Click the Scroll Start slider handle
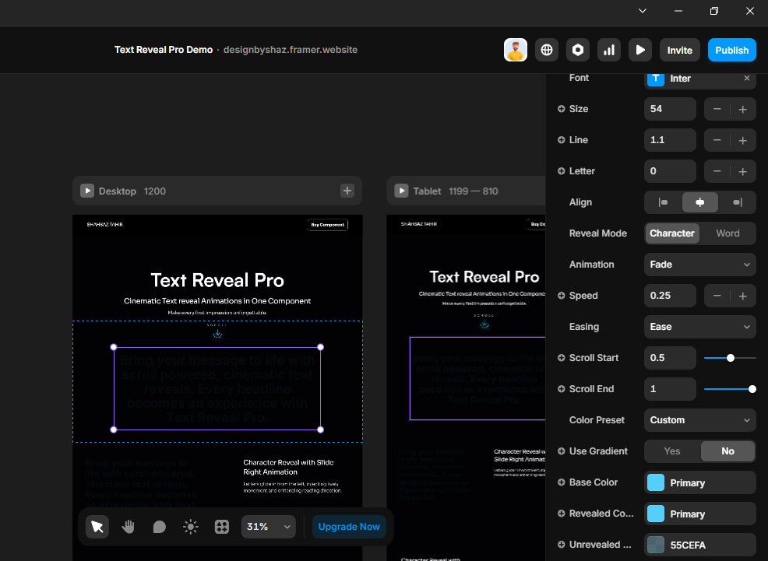 [731, 358]
